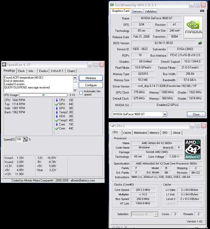Screen dimensions: 210x229
Task: Click the Back 1962 RPM fan reading
Action: tap(15, 112)
